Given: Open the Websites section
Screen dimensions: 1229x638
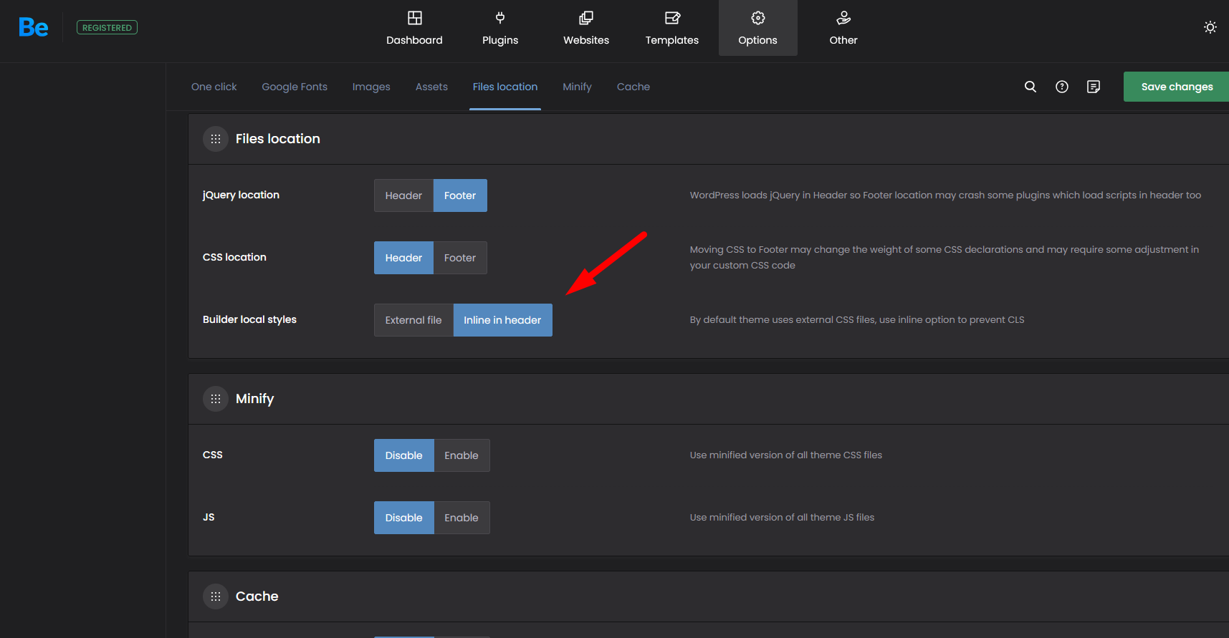Looking at the screenshot, I should [x=586, y=28].
